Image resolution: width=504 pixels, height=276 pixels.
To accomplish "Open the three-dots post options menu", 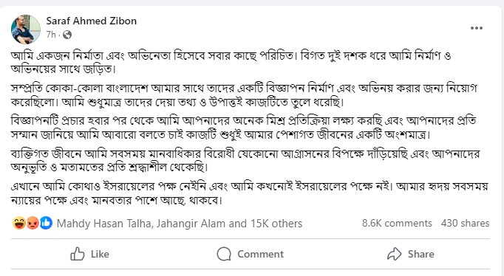I will click(477, 28).
